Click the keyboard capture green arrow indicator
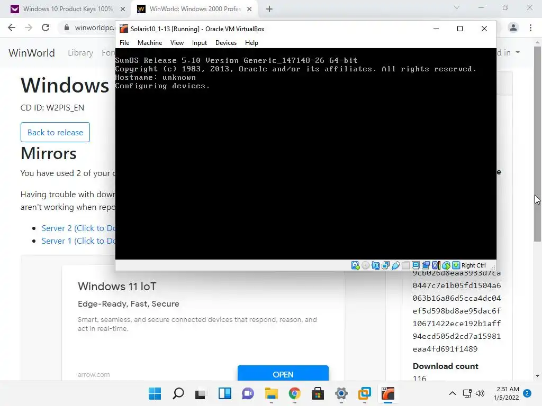 456,265
